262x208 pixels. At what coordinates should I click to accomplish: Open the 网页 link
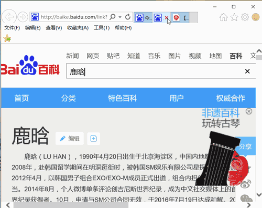pos(93,56)
